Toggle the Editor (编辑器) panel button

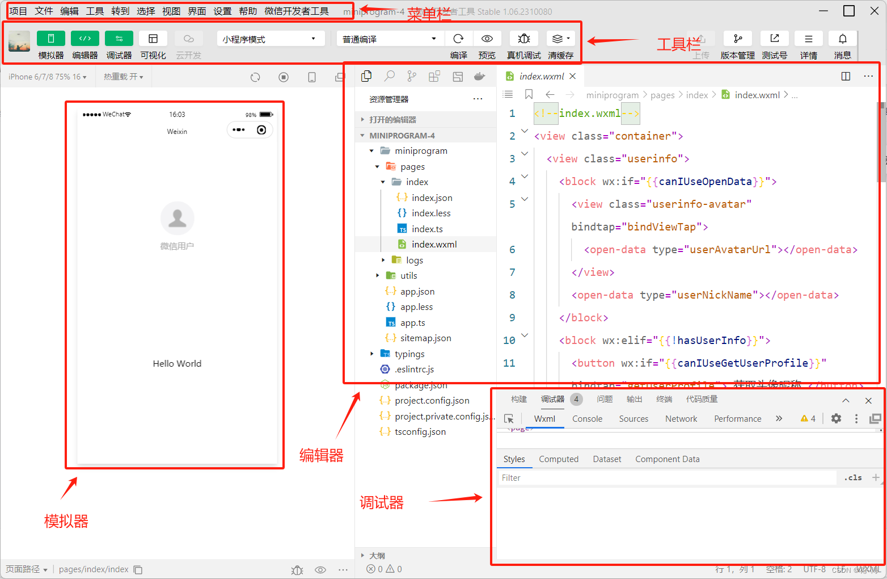tap(85, 39)
